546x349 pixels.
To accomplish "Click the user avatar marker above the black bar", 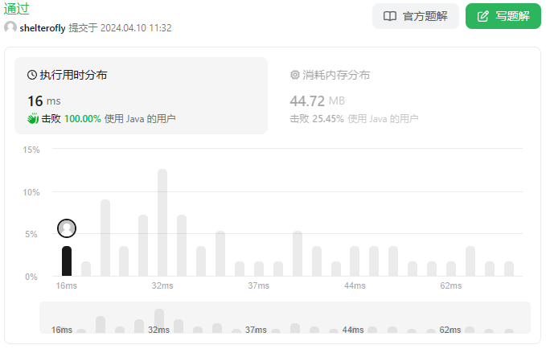I will [x=67, y=228].
